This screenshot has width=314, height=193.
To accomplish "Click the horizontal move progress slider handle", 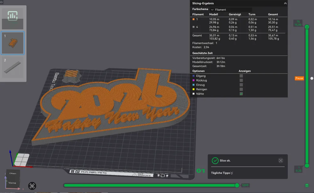I will 237,185.
